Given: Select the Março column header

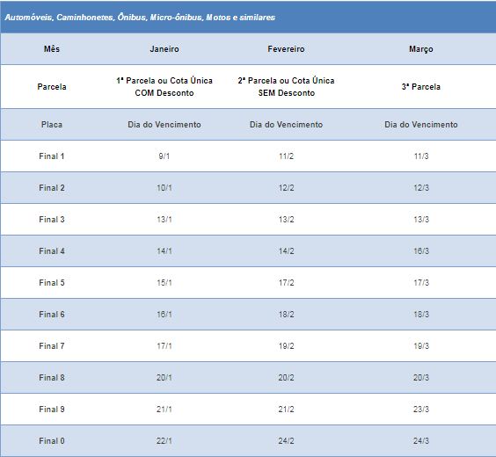Looking at the screenshot, I should [x=420, y=49].
